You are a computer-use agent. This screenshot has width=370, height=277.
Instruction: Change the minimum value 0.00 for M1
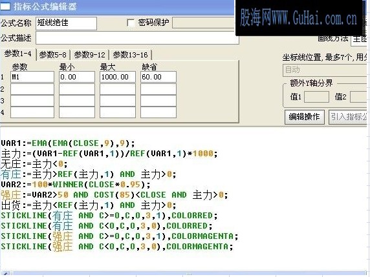[77, 77]
